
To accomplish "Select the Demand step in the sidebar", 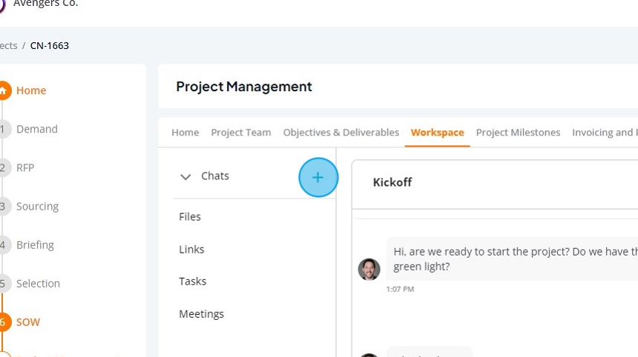I will coord(36,129).
